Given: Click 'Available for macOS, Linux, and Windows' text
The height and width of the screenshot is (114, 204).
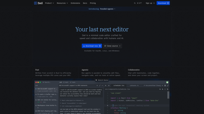Looking at the screenshot, I should 102,51.
